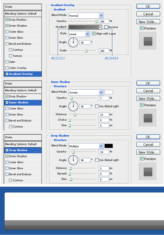Click the Inner Shadow Distance input field
Viewport: 164px width, 235px height.
point(104,114)
